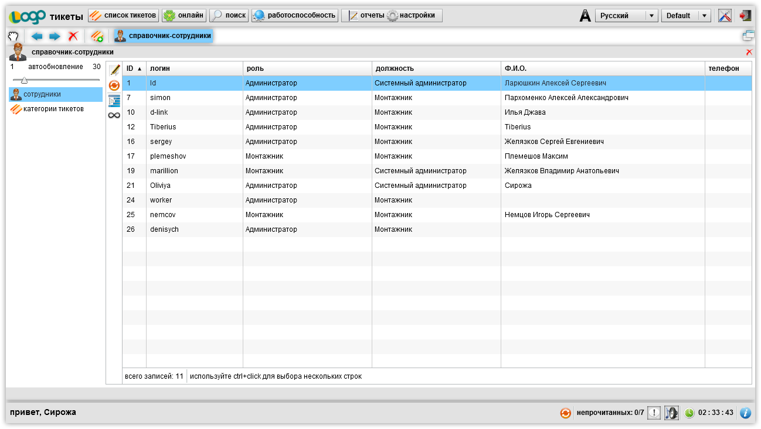Toggle the sound speaker button
The image size is (761, 429).
coord(671,413)
